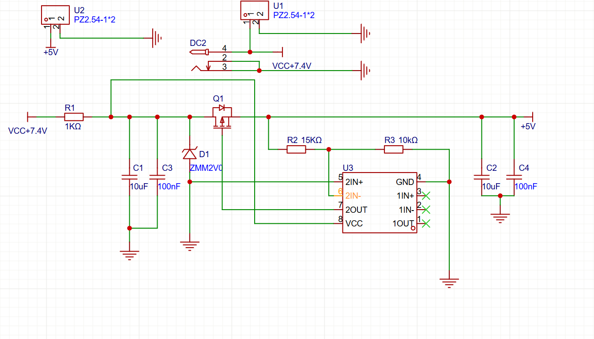Select the R2 resistor symbol
Image resolution: width=594 pixels, height=339 pixels.
click(x=296, y=150)
